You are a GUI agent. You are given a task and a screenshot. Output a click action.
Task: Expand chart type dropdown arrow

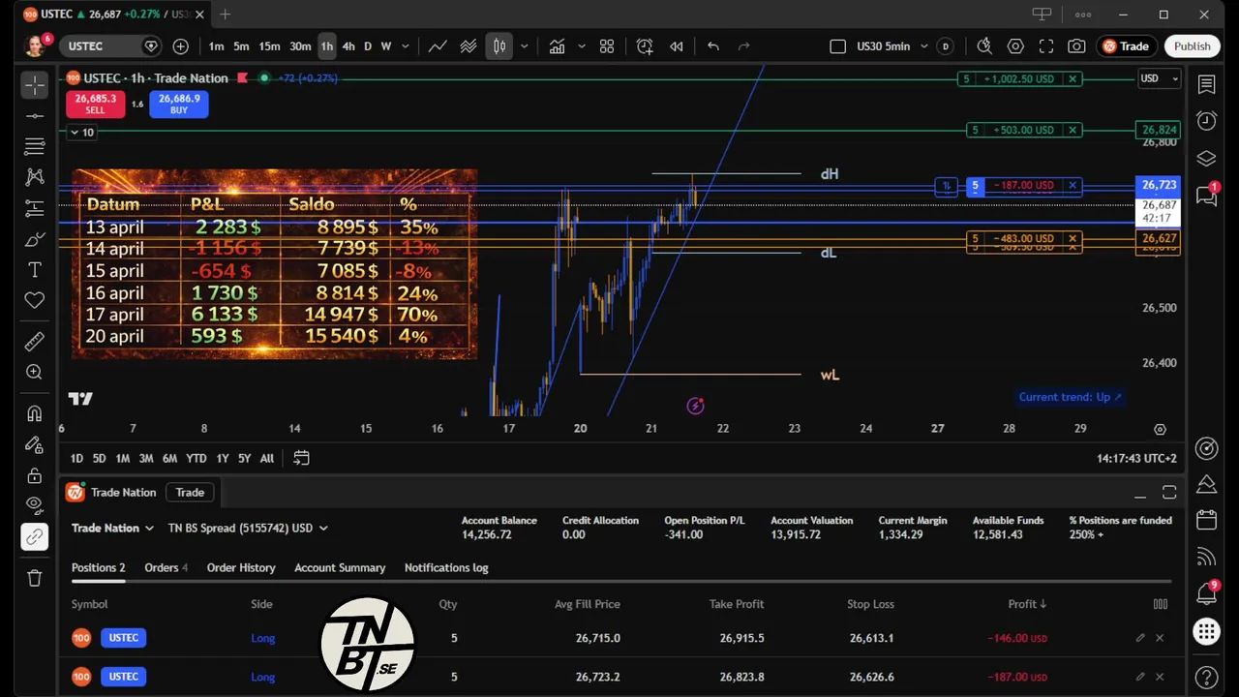point(524,46)
